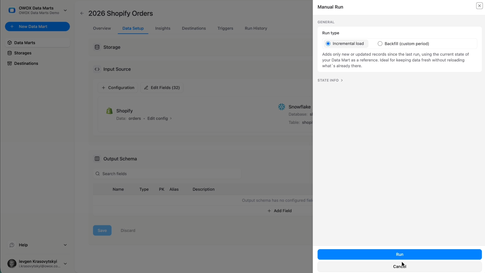The height and width of the screenshot is (273, 485).
Task: Click the Input Source code brackets icon
Action: tap(97, 69)
